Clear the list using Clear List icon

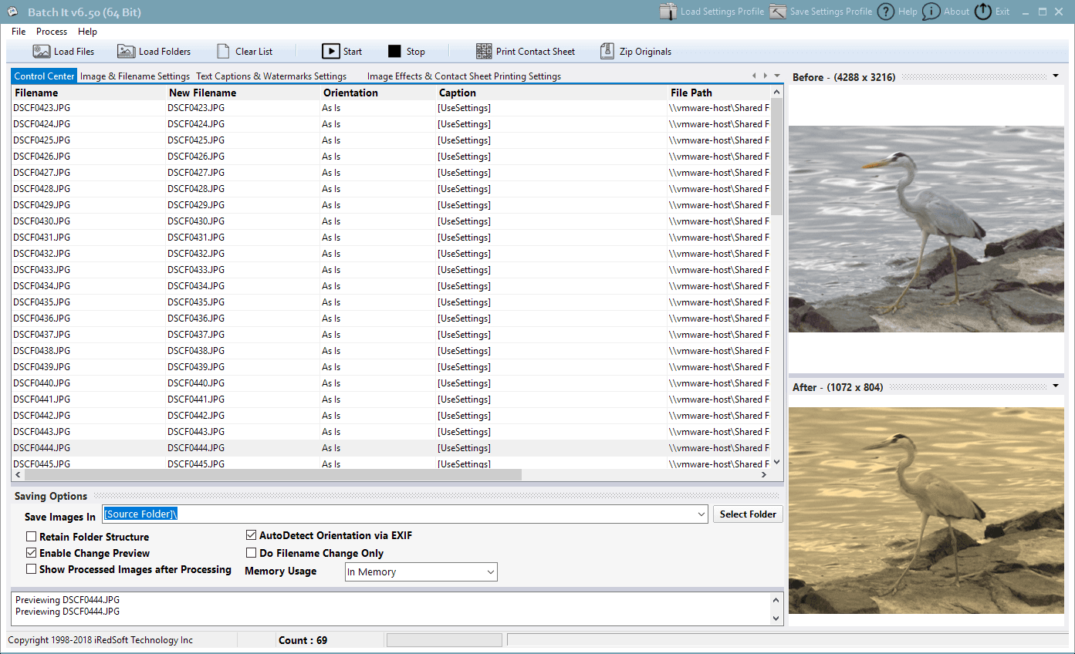(x=223, y=52)
